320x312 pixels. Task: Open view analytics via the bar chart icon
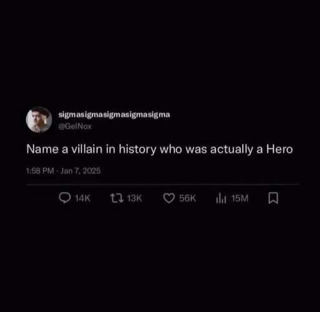click(x=221, y=198)
